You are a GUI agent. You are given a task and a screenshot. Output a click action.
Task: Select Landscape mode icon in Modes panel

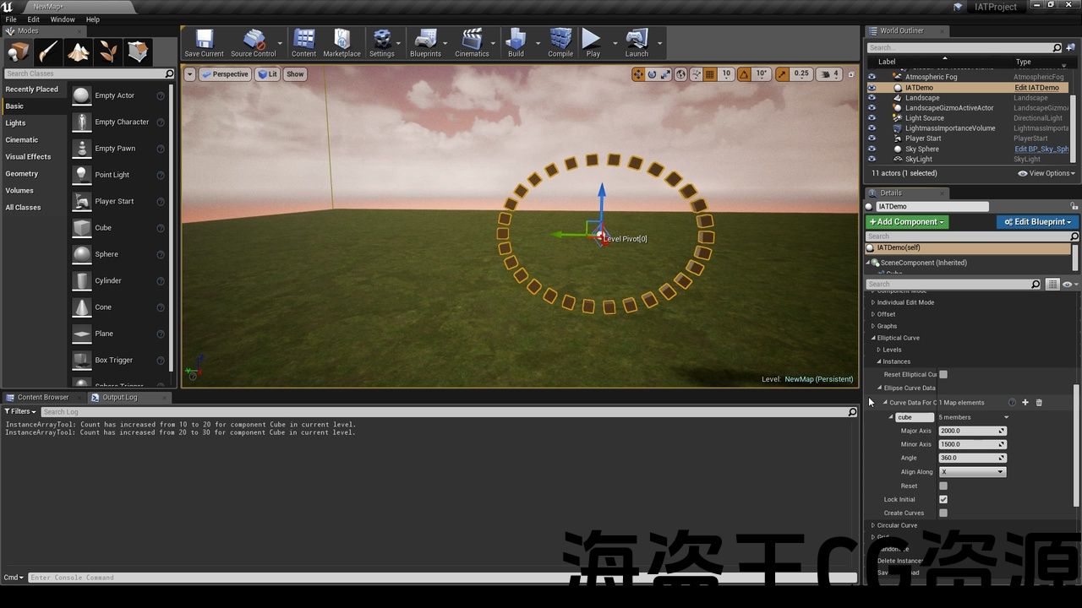79,52
